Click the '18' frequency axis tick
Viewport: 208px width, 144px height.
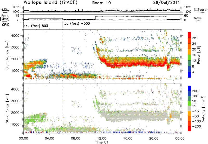17,16
